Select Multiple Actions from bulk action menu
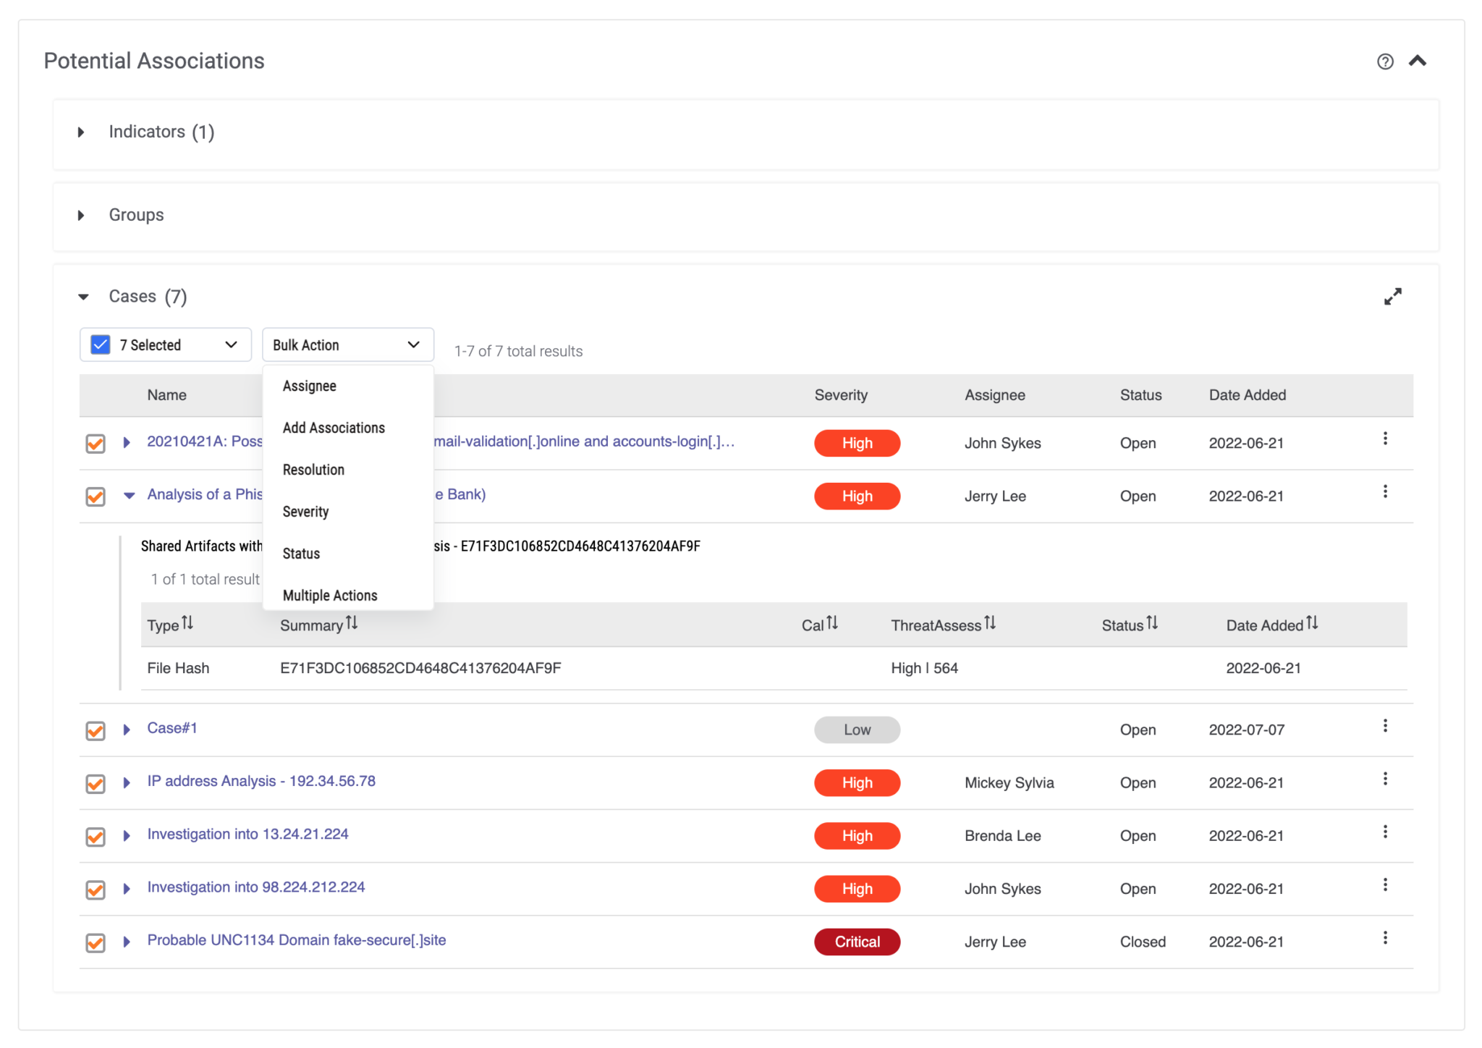1482x1048 pixels. tap(330, 594)
